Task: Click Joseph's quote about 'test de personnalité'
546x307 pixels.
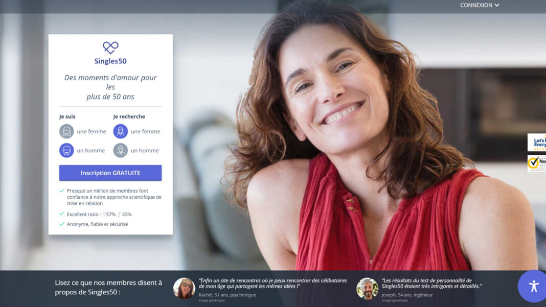Action: 432,284
